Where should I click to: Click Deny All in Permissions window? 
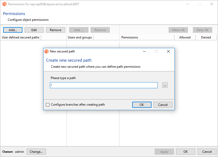point(202,30)
